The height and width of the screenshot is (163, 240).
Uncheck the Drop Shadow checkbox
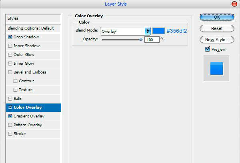pos(10,37)
